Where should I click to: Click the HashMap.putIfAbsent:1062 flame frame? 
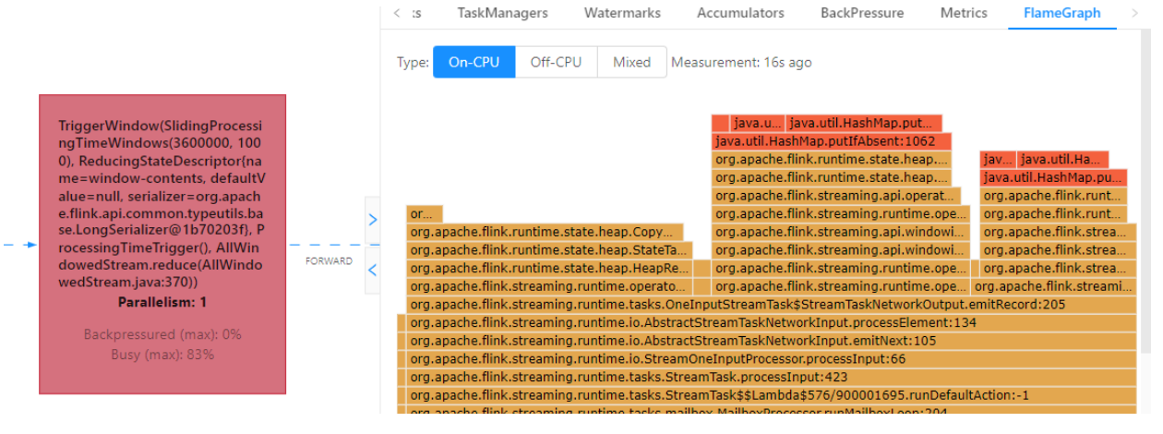click(x=831, y=141)
